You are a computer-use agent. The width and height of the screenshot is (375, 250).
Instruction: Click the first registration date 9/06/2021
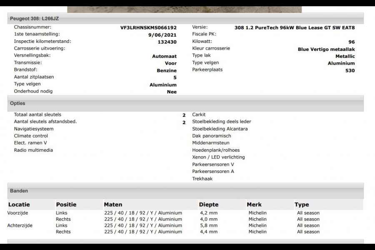pyautogui.click(x=165, y=35)
